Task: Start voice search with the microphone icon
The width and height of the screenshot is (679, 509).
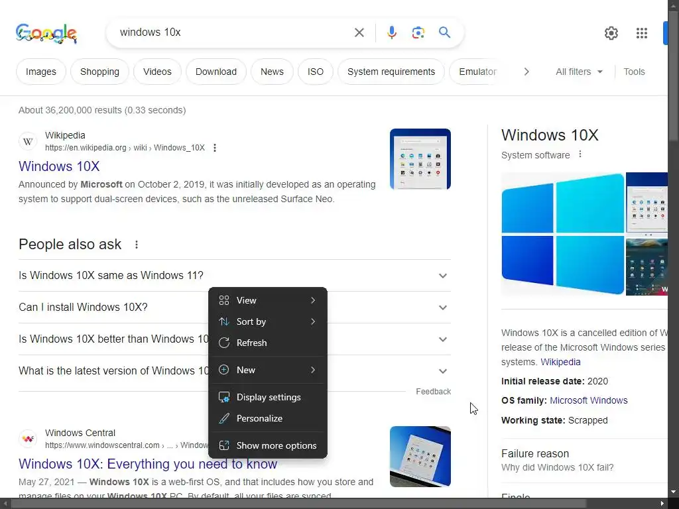Action: pos(391,32)
